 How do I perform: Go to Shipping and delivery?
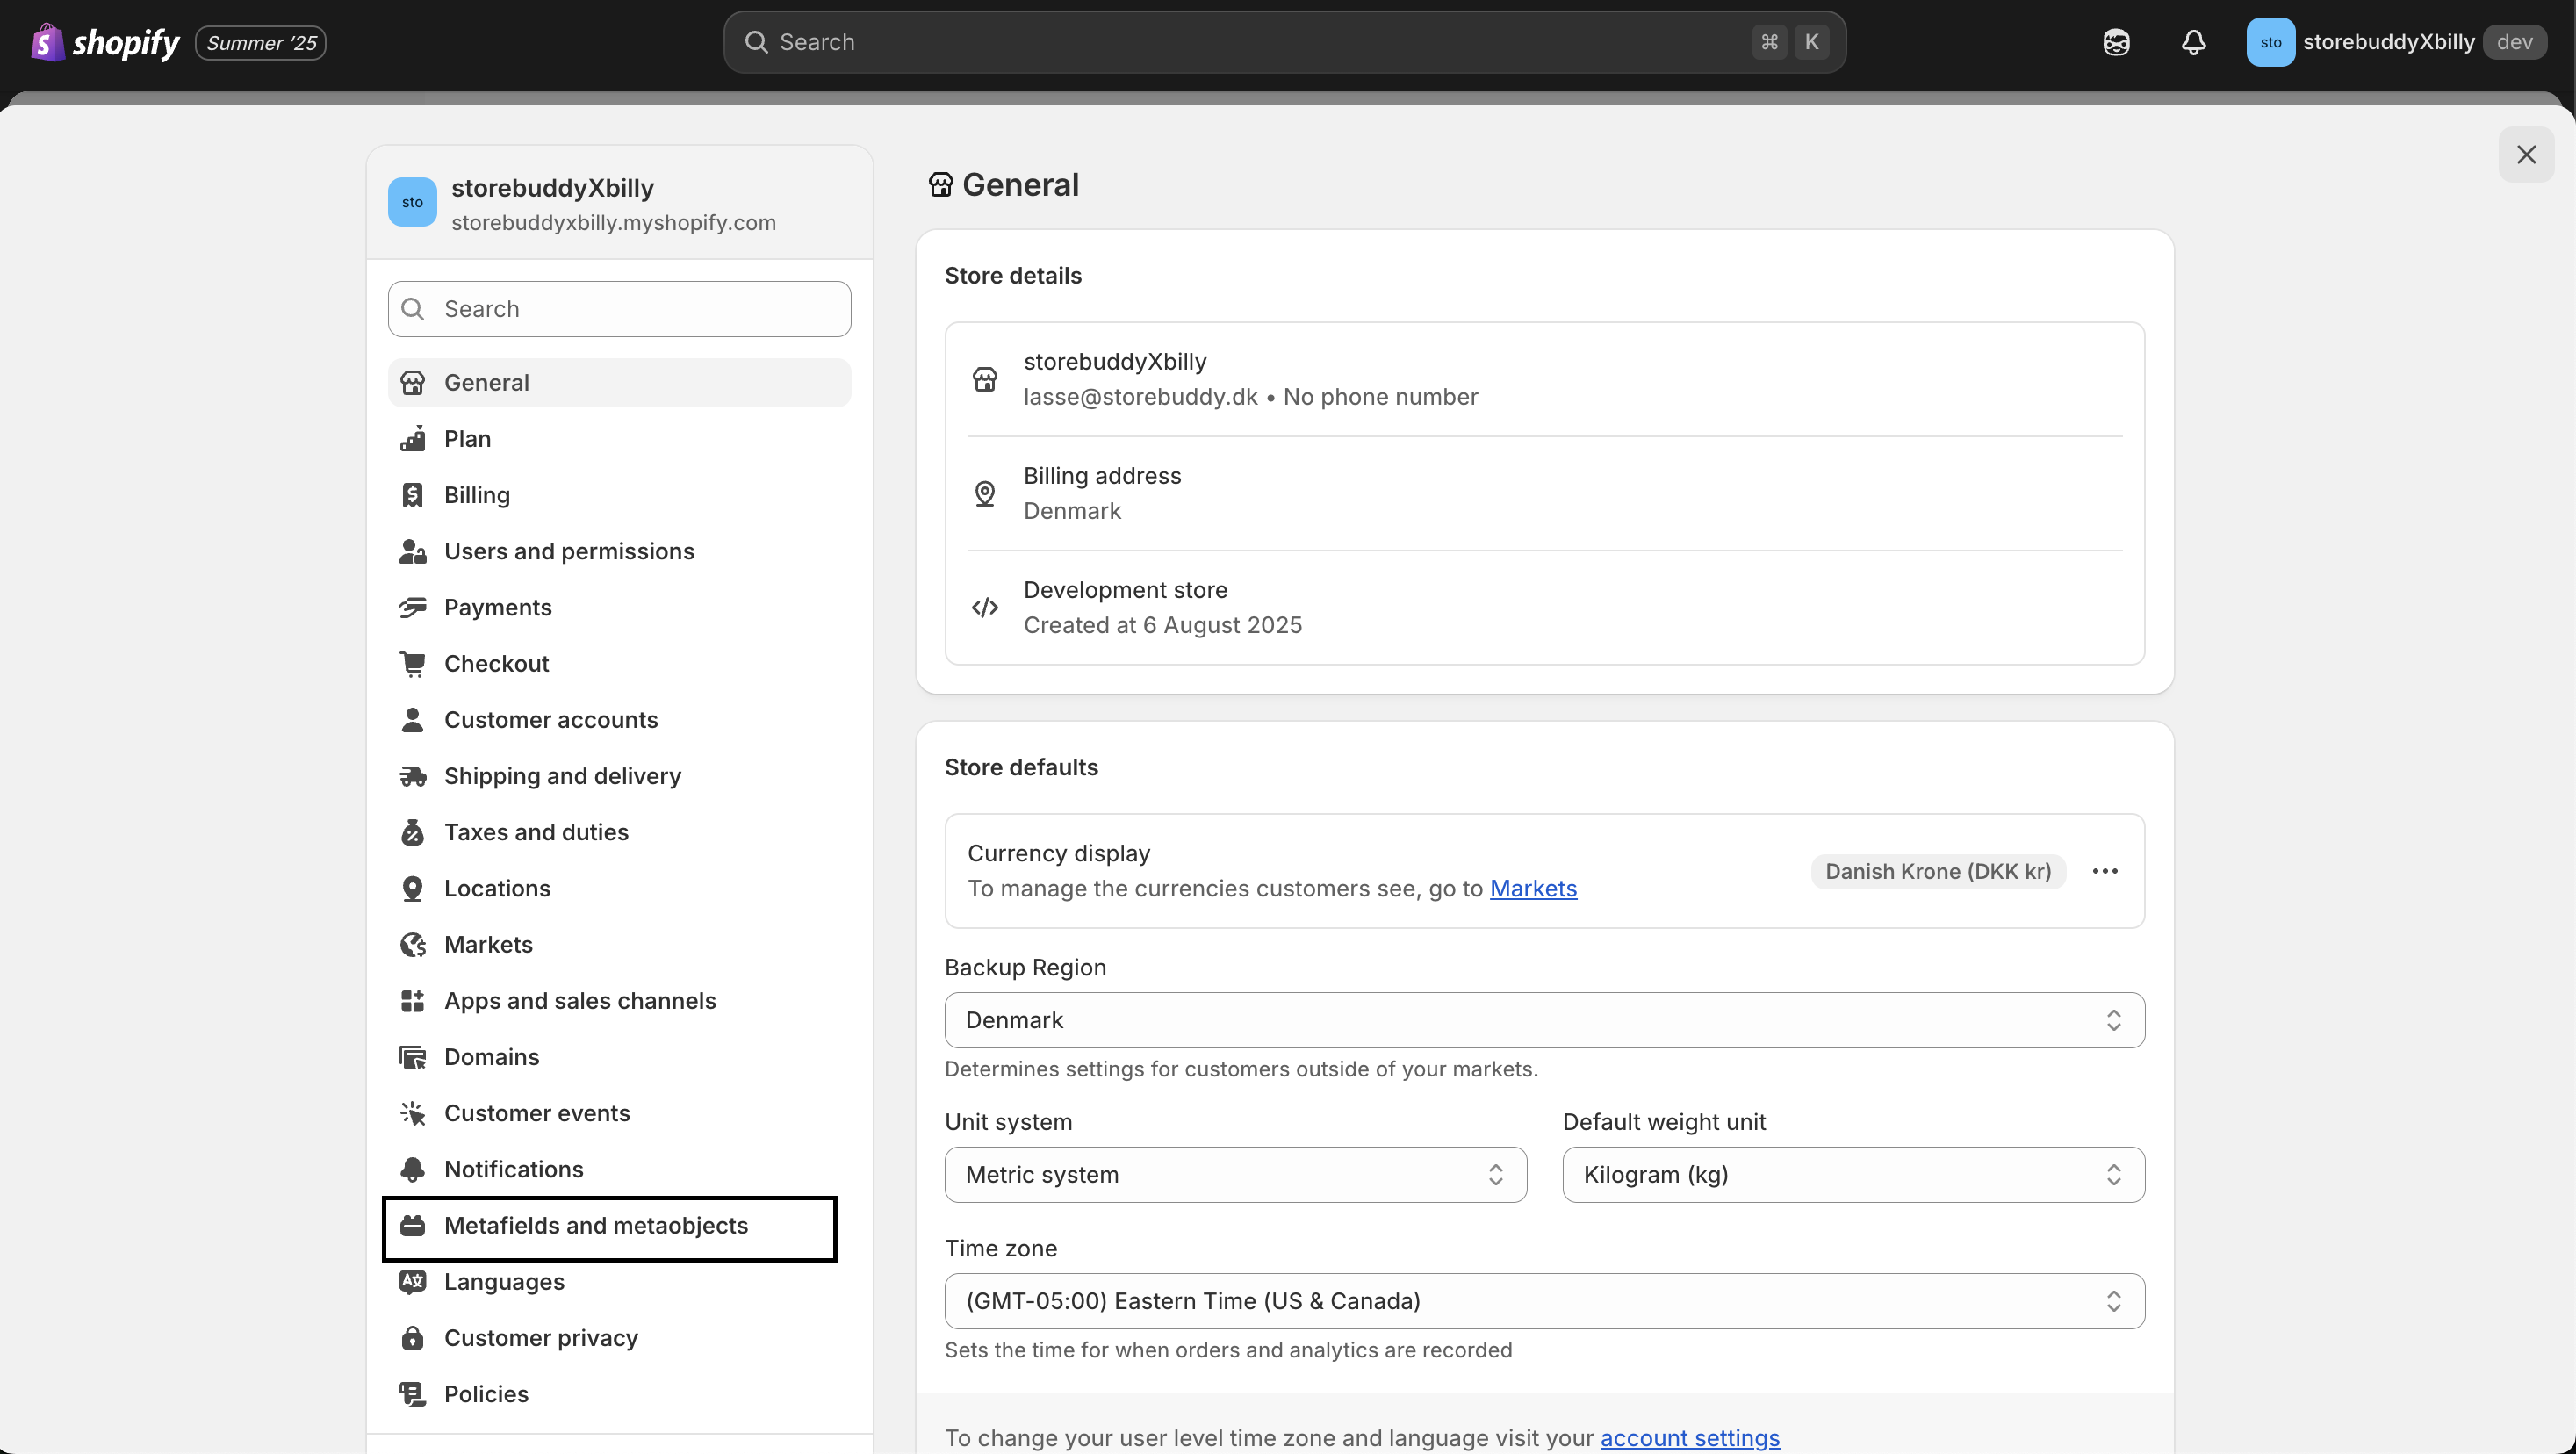(x=619, y=776)
